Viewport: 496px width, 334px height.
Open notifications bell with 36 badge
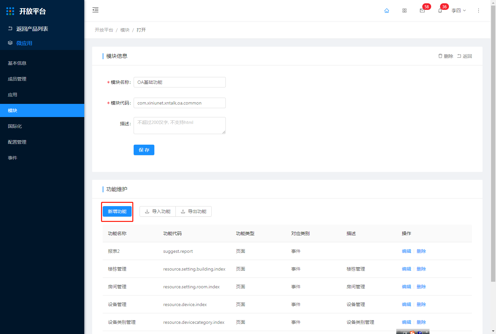click(x=440, y=11)
